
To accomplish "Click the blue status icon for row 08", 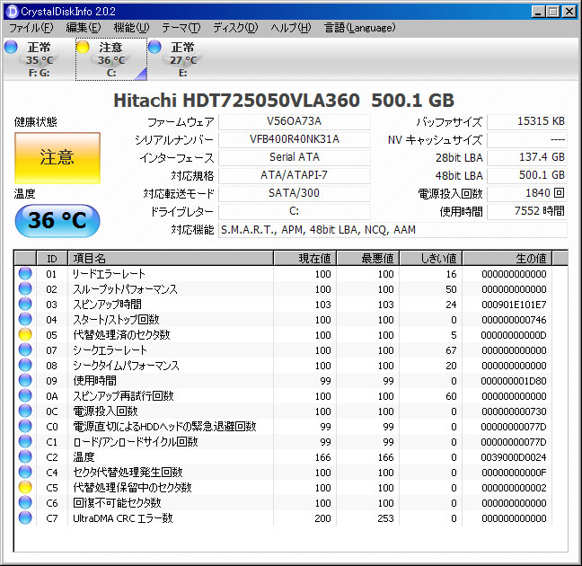I will point(25,365).
